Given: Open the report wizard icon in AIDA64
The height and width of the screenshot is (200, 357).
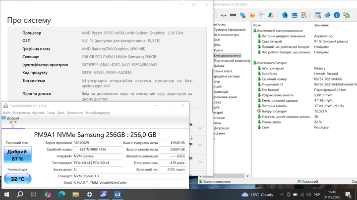Looking at the screenshot, I should click(262, 15).
